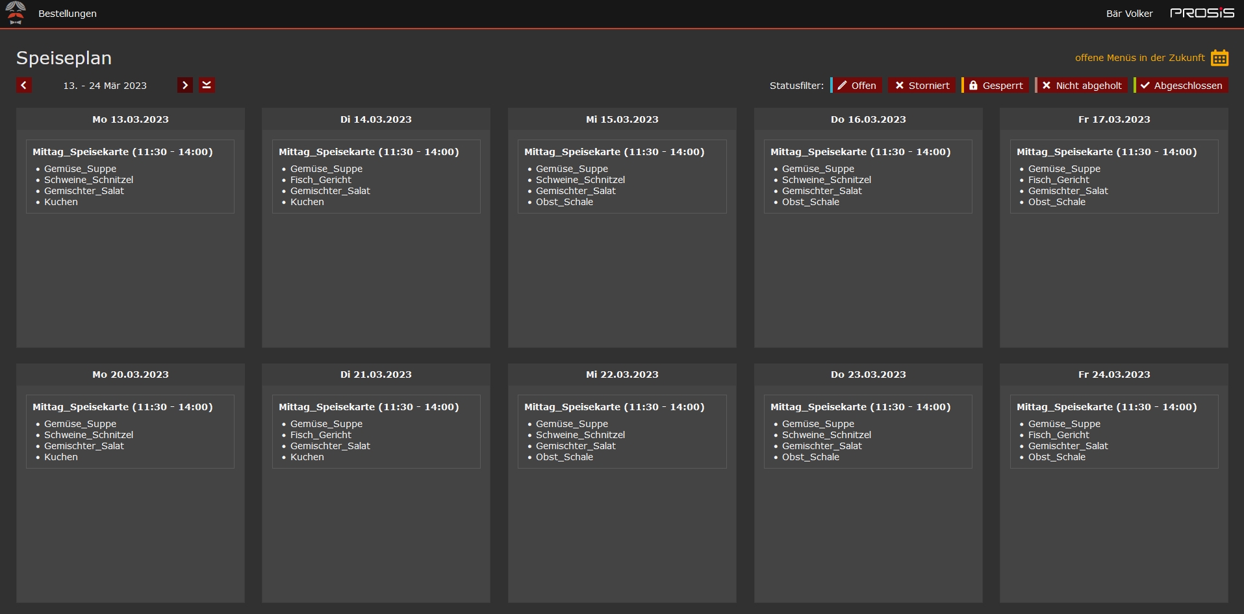Click Schweine_Schnitzel in the Do 23.03.2023 menu
1244x614 pixels.
pyautogui.click(x=827, y=435)
